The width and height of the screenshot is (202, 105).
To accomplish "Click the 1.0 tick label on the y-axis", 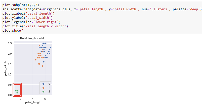I will point(10,74).
